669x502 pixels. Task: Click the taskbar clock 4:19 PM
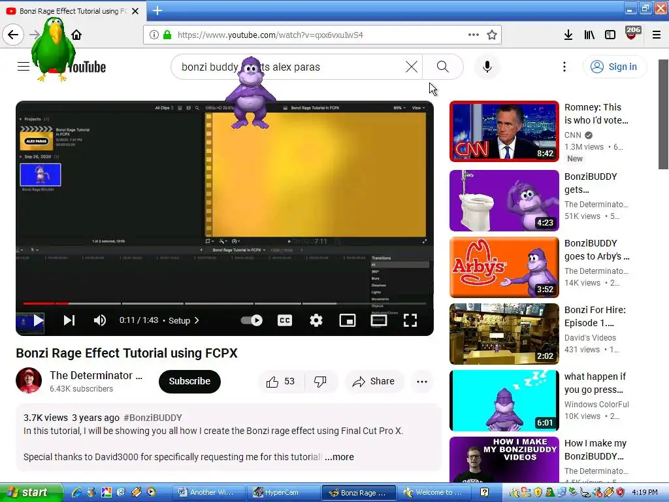coord(645,492)
